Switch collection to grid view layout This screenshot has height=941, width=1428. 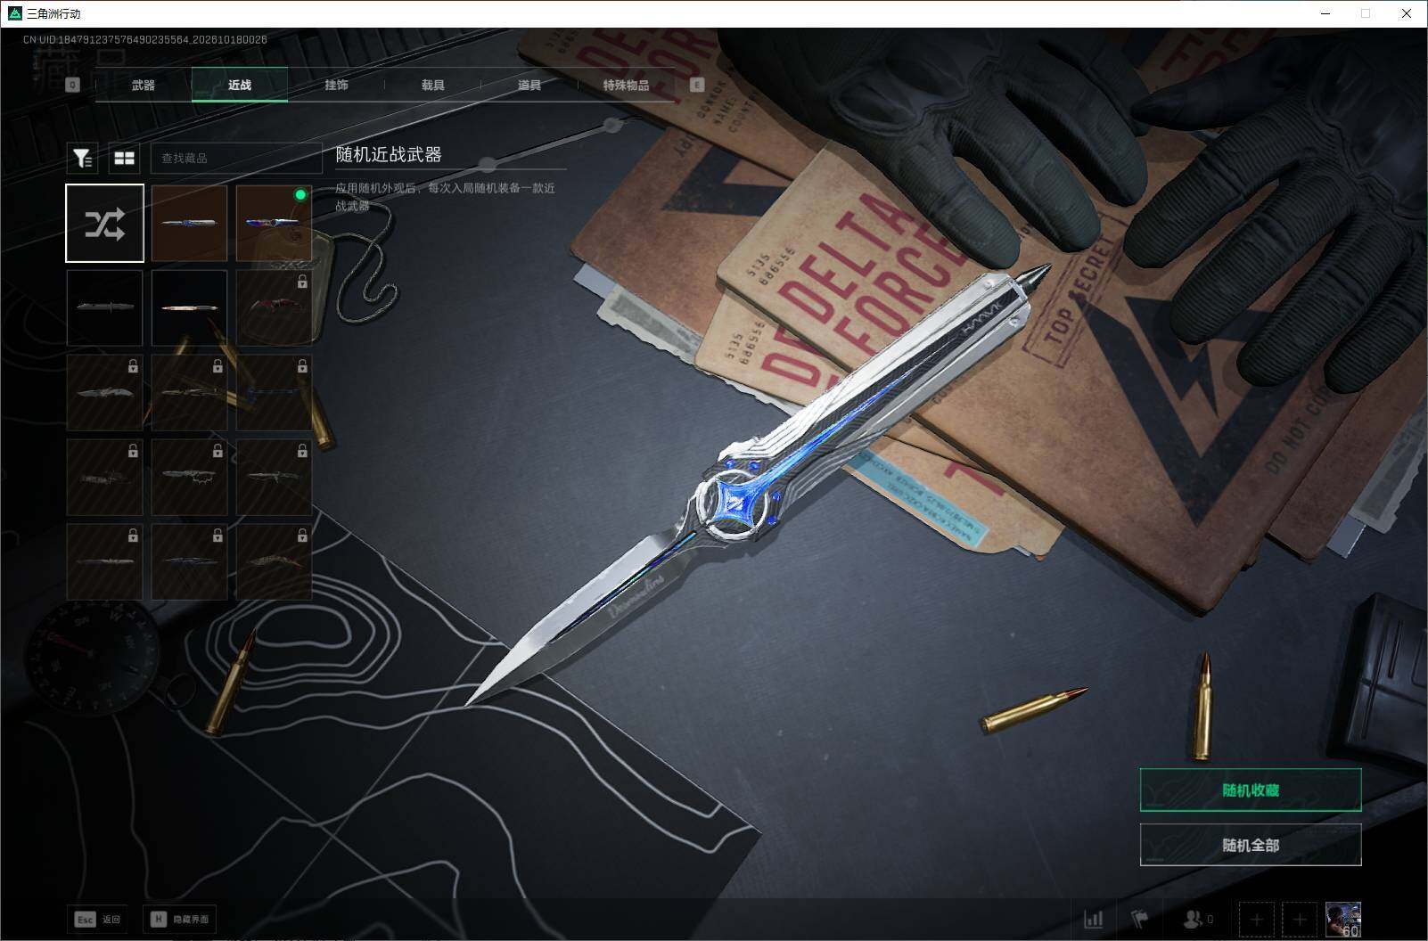coord(124,158)
